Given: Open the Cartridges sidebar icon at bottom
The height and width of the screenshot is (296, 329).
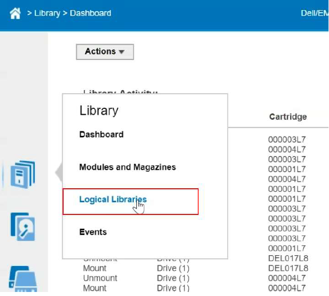Looking at the screenshot, I should point(23,279).
